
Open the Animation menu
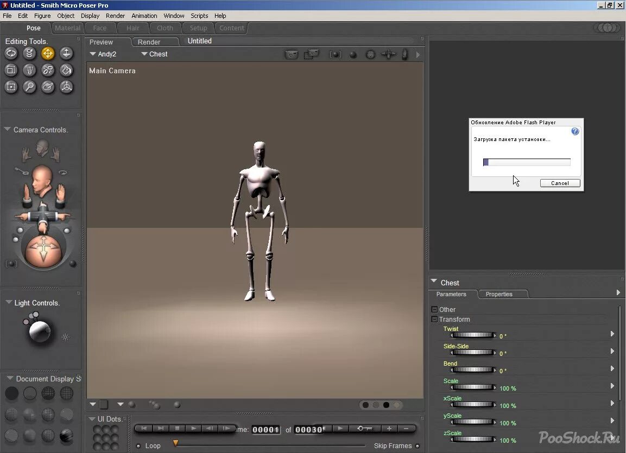pos(144,16)
